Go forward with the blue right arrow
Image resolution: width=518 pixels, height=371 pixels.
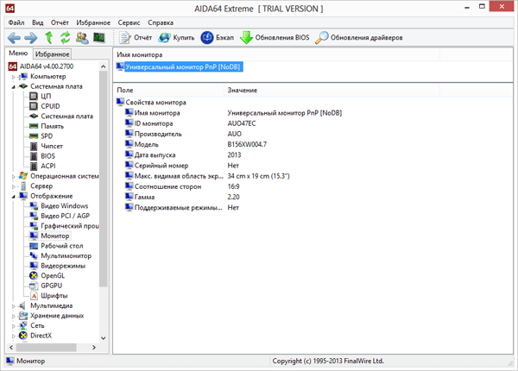[31, 38]
